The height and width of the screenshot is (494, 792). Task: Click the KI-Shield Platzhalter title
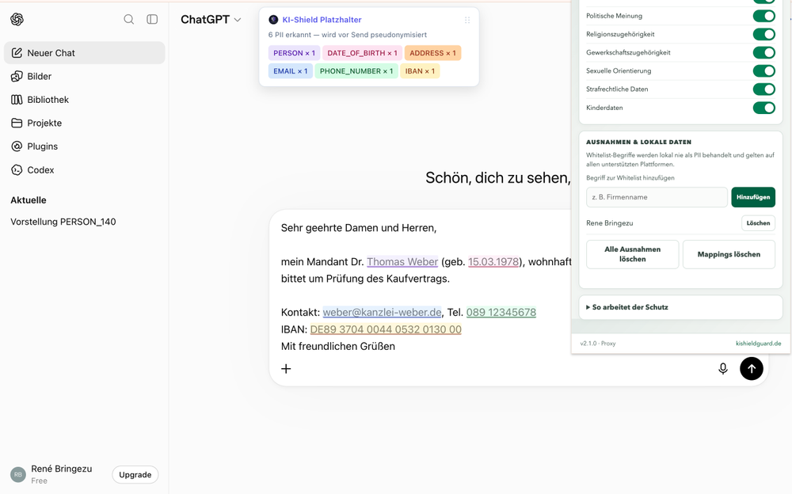(322, 20)
